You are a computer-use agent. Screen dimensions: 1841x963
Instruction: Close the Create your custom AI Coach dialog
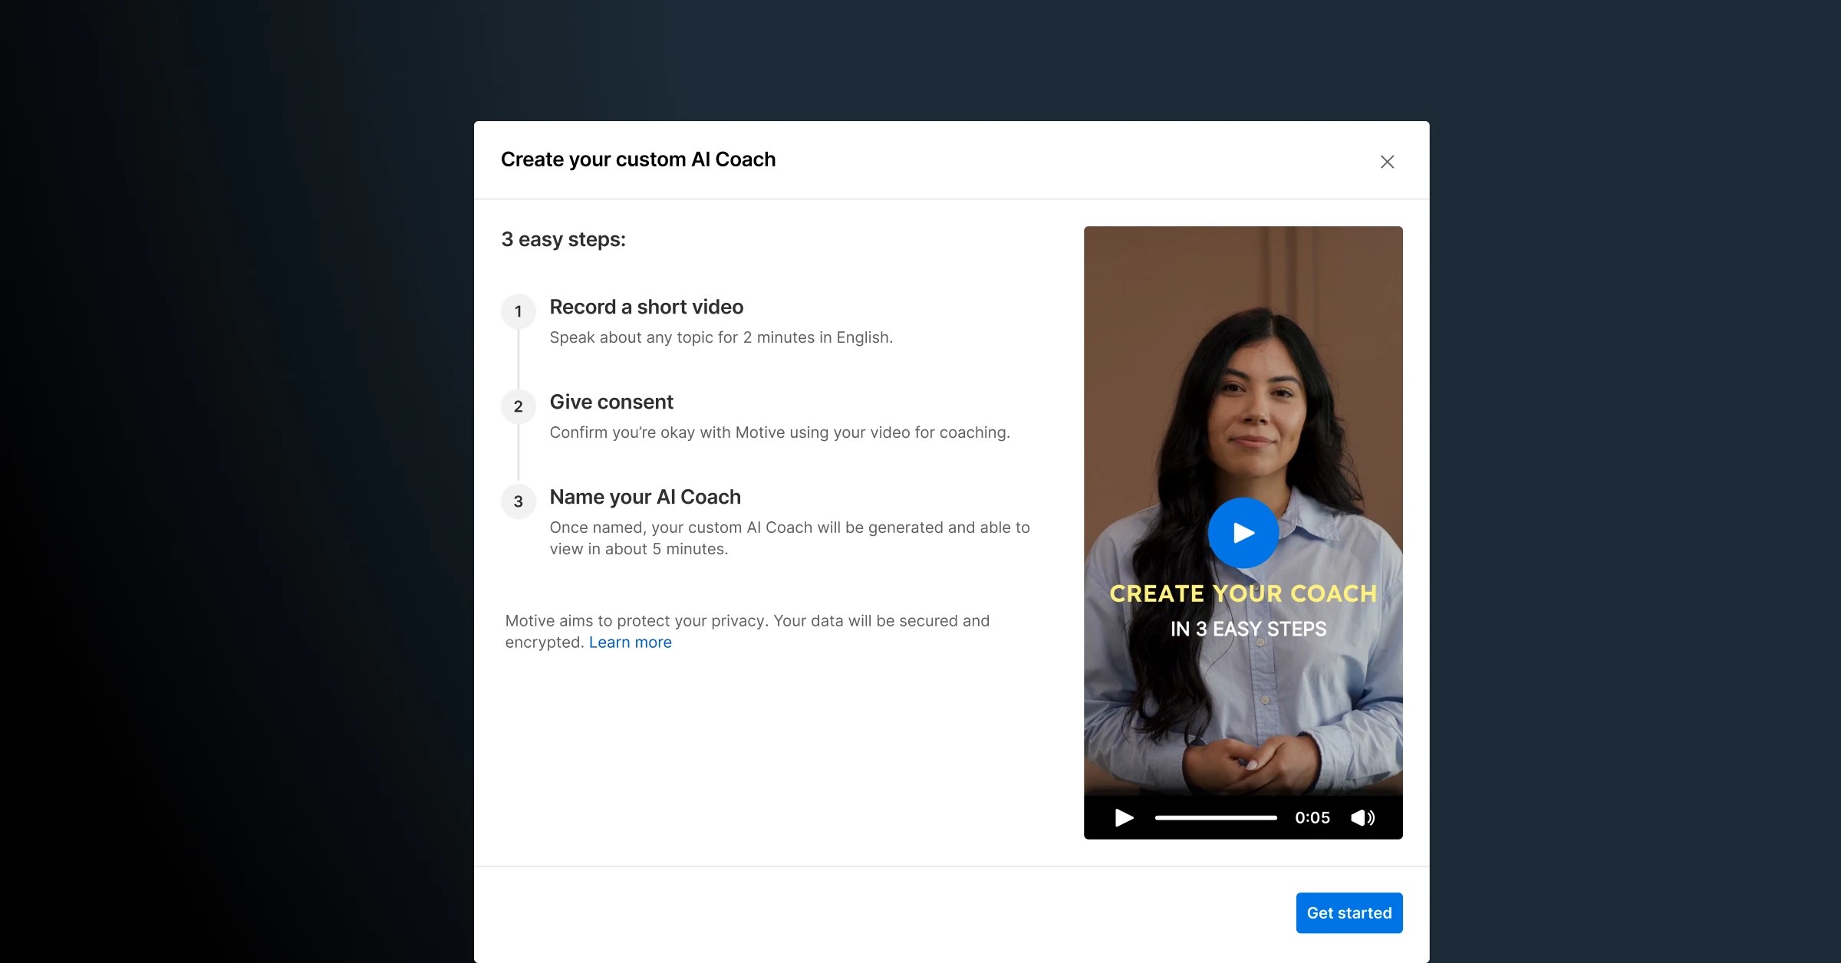[1387, 162]
